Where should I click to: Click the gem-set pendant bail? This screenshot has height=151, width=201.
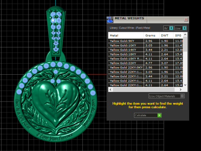click(x=56, y=31)
